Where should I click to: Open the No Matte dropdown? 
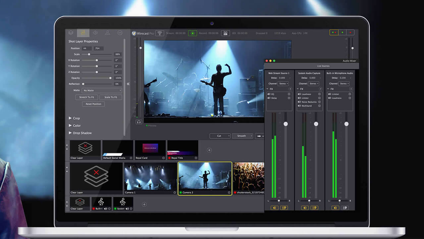pyautogui.click(x=101, y=90)
